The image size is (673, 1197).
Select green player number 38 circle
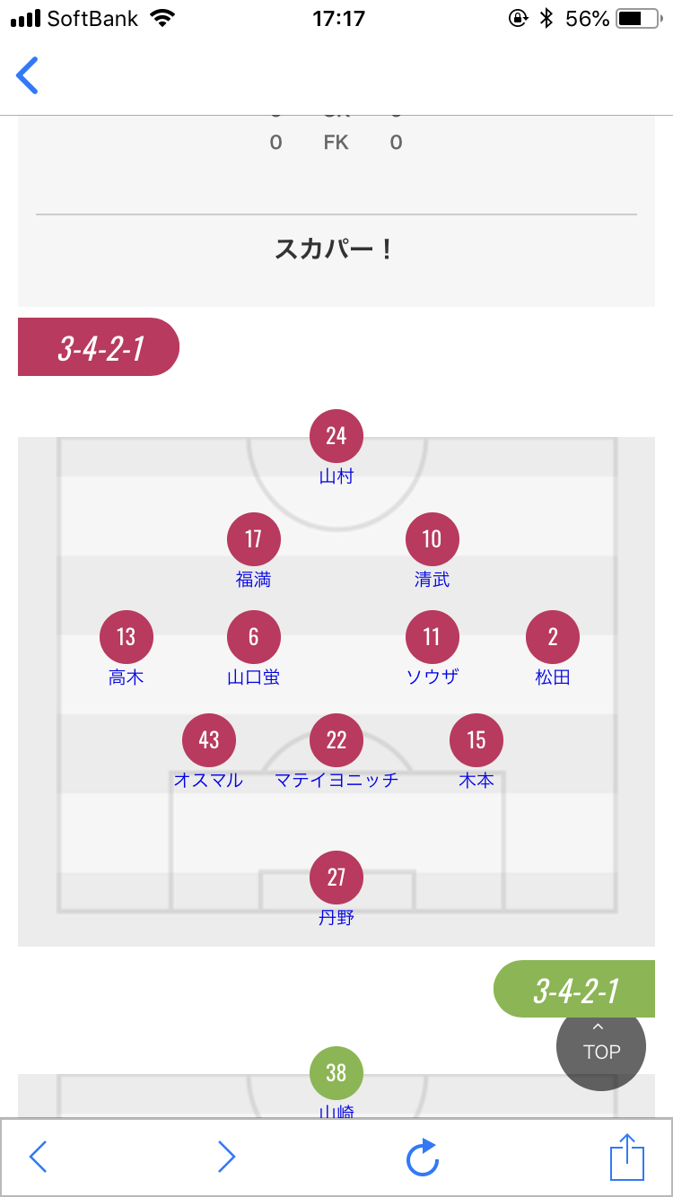pyautogui.click(x=336, y=1073)
